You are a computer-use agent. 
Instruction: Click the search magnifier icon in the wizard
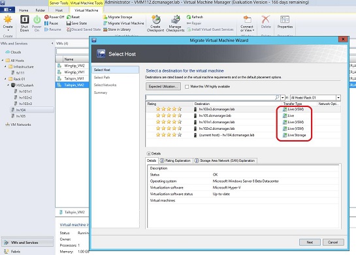[x=277, y=97]
